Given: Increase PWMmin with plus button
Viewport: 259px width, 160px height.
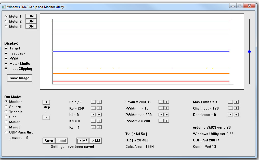Looking at the screenshot, I should coord(167,108).
